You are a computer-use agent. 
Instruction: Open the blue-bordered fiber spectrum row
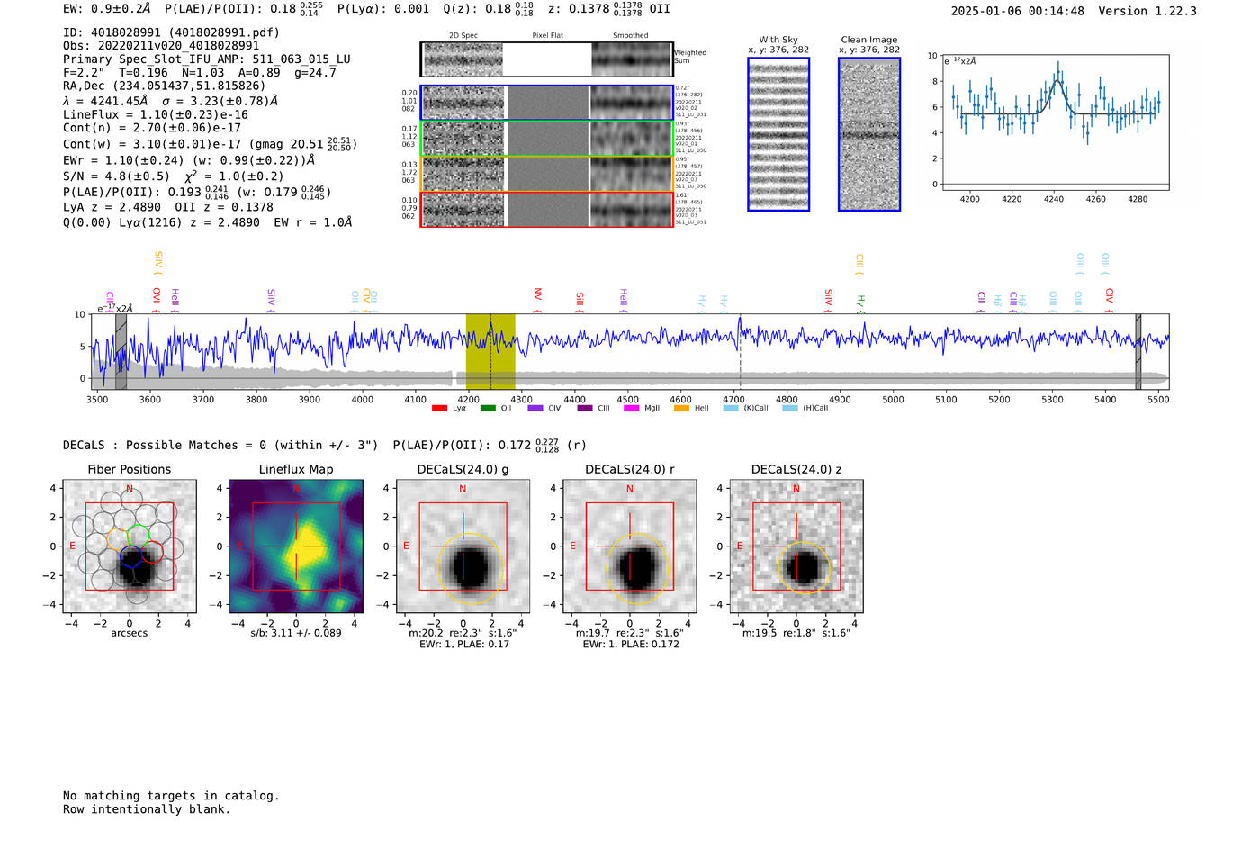[546, 103]
